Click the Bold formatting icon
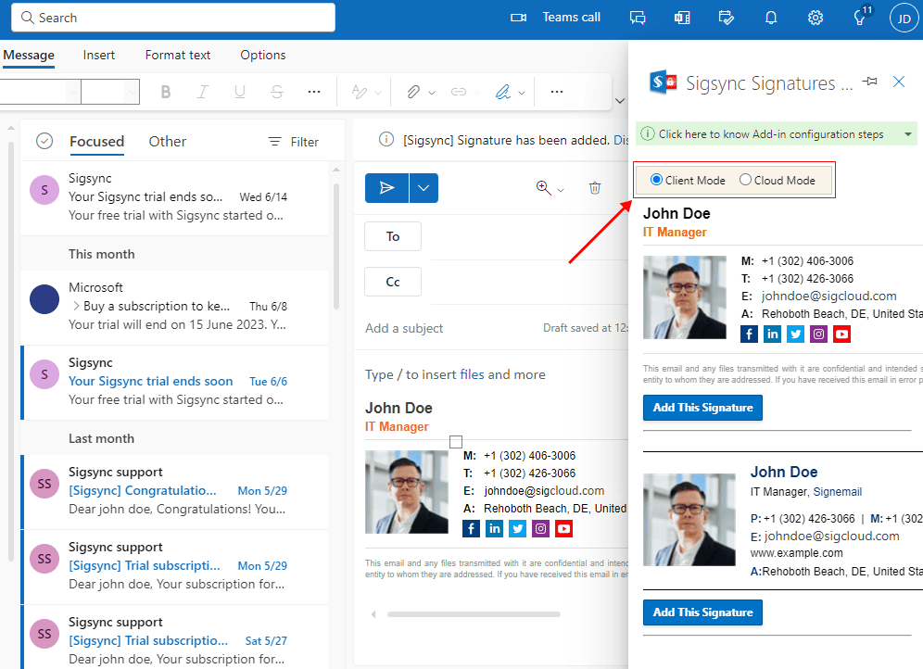The height and width of the screenshot is (669, 923). click(x=166, y=92)
